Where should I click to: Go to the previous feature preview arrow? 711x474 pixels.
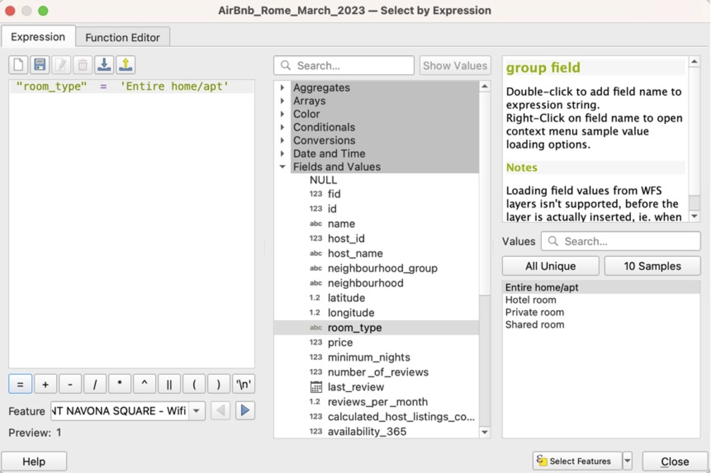pyautogui.click(x=220, y=411)
